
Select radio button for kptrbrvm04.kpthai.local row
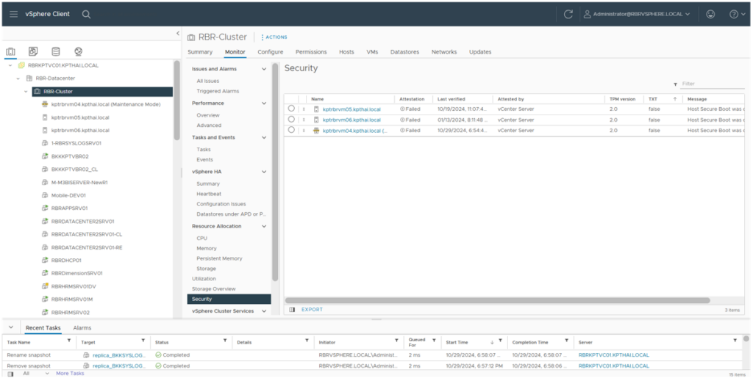tap(291, 130)
